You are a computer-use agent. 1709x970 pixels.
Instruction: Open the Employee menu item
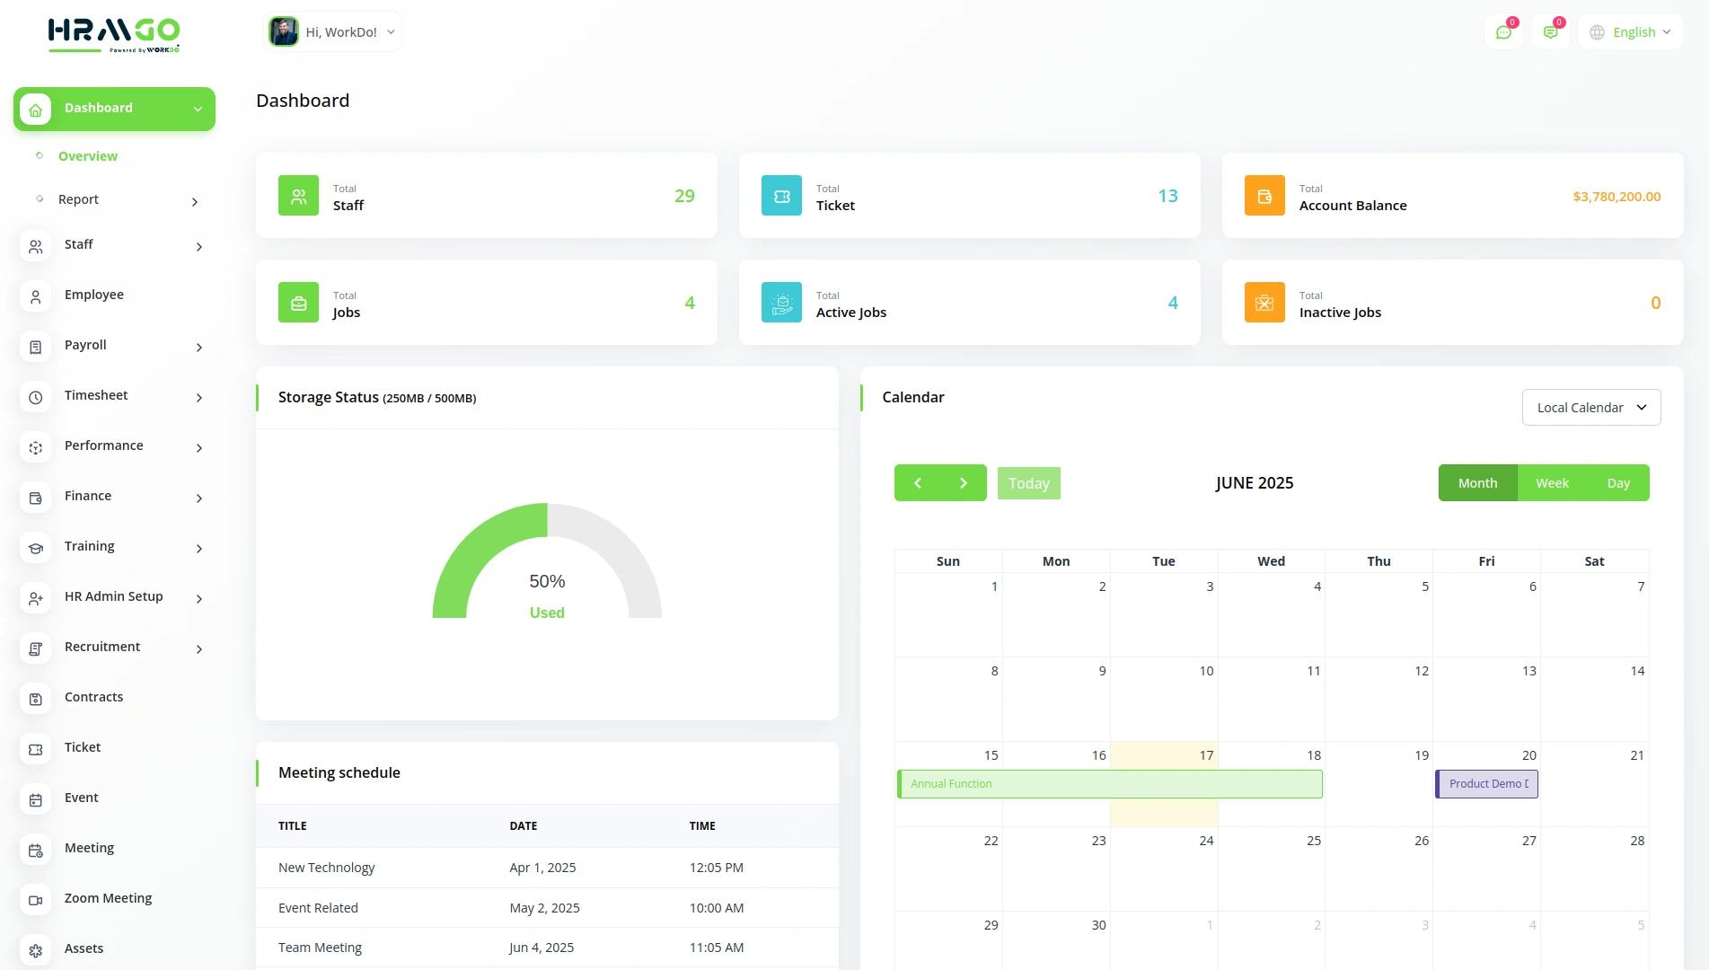point(94,295)
